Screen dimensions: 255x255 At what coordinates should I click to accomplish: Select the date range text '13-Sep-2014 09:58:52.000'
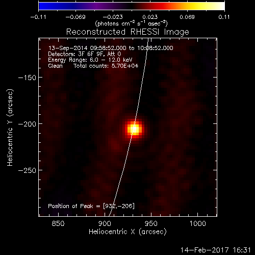pos(87,48)
